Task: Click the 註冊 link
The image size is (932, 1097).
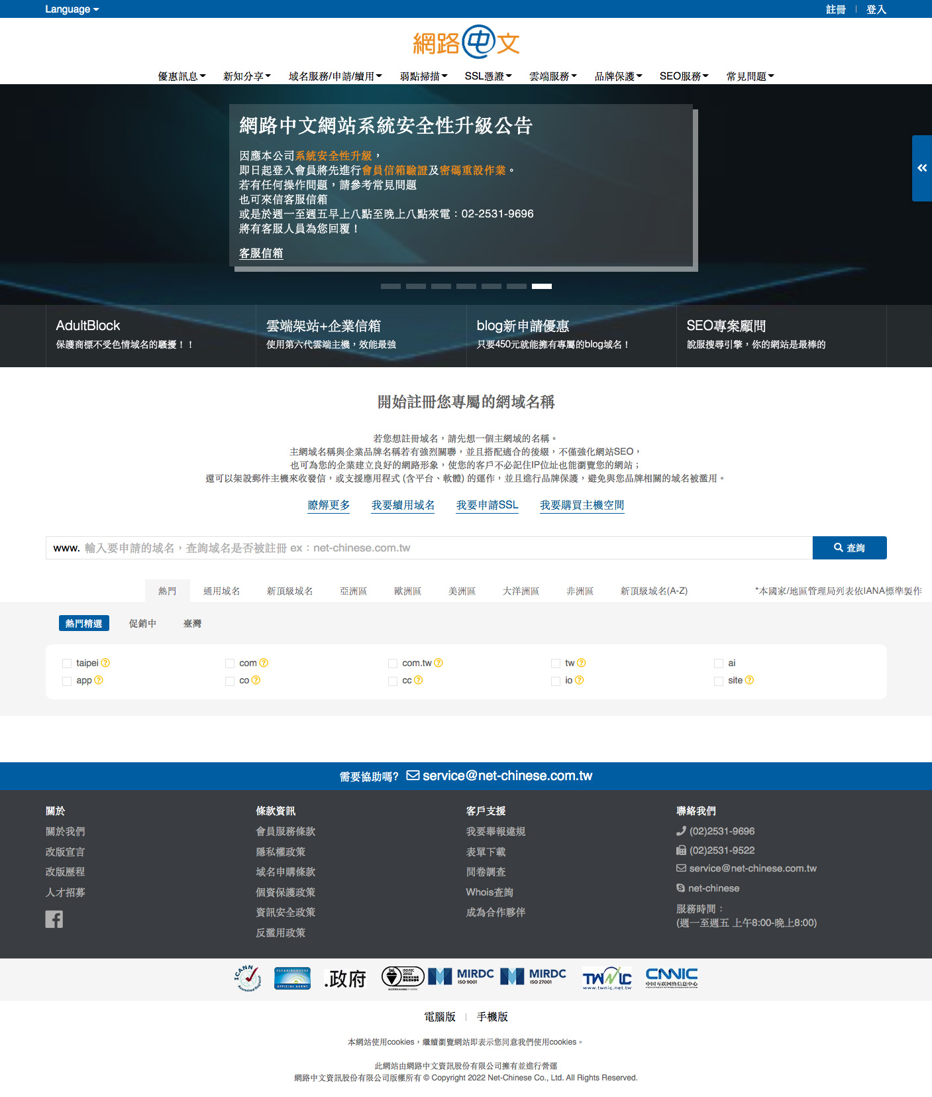Action: click(x=836, y=9)
